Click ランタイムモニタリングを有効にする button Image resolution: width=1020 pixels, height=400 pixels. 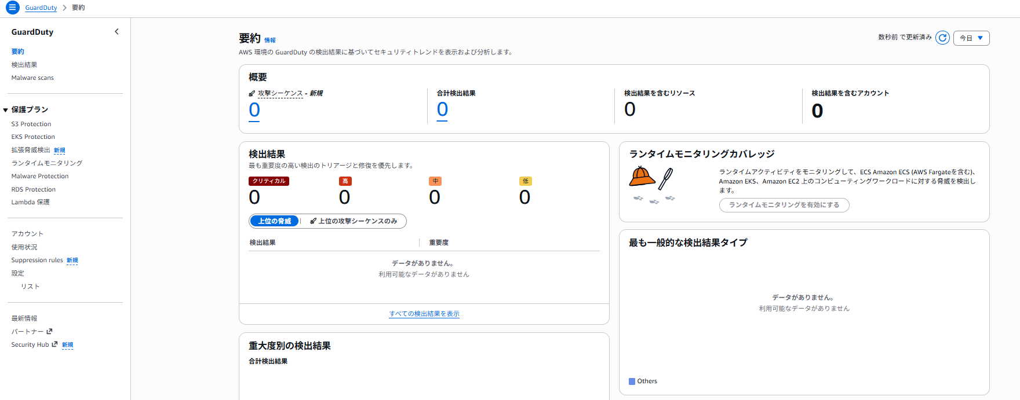(x=784, y=205)
